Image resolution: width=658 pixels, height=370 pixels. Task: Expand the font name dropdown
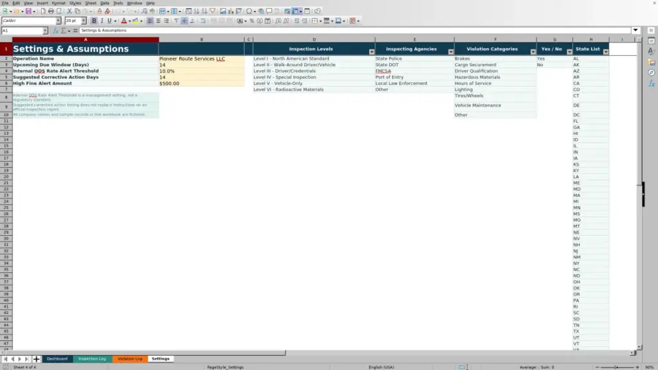(x=58, y=21)
